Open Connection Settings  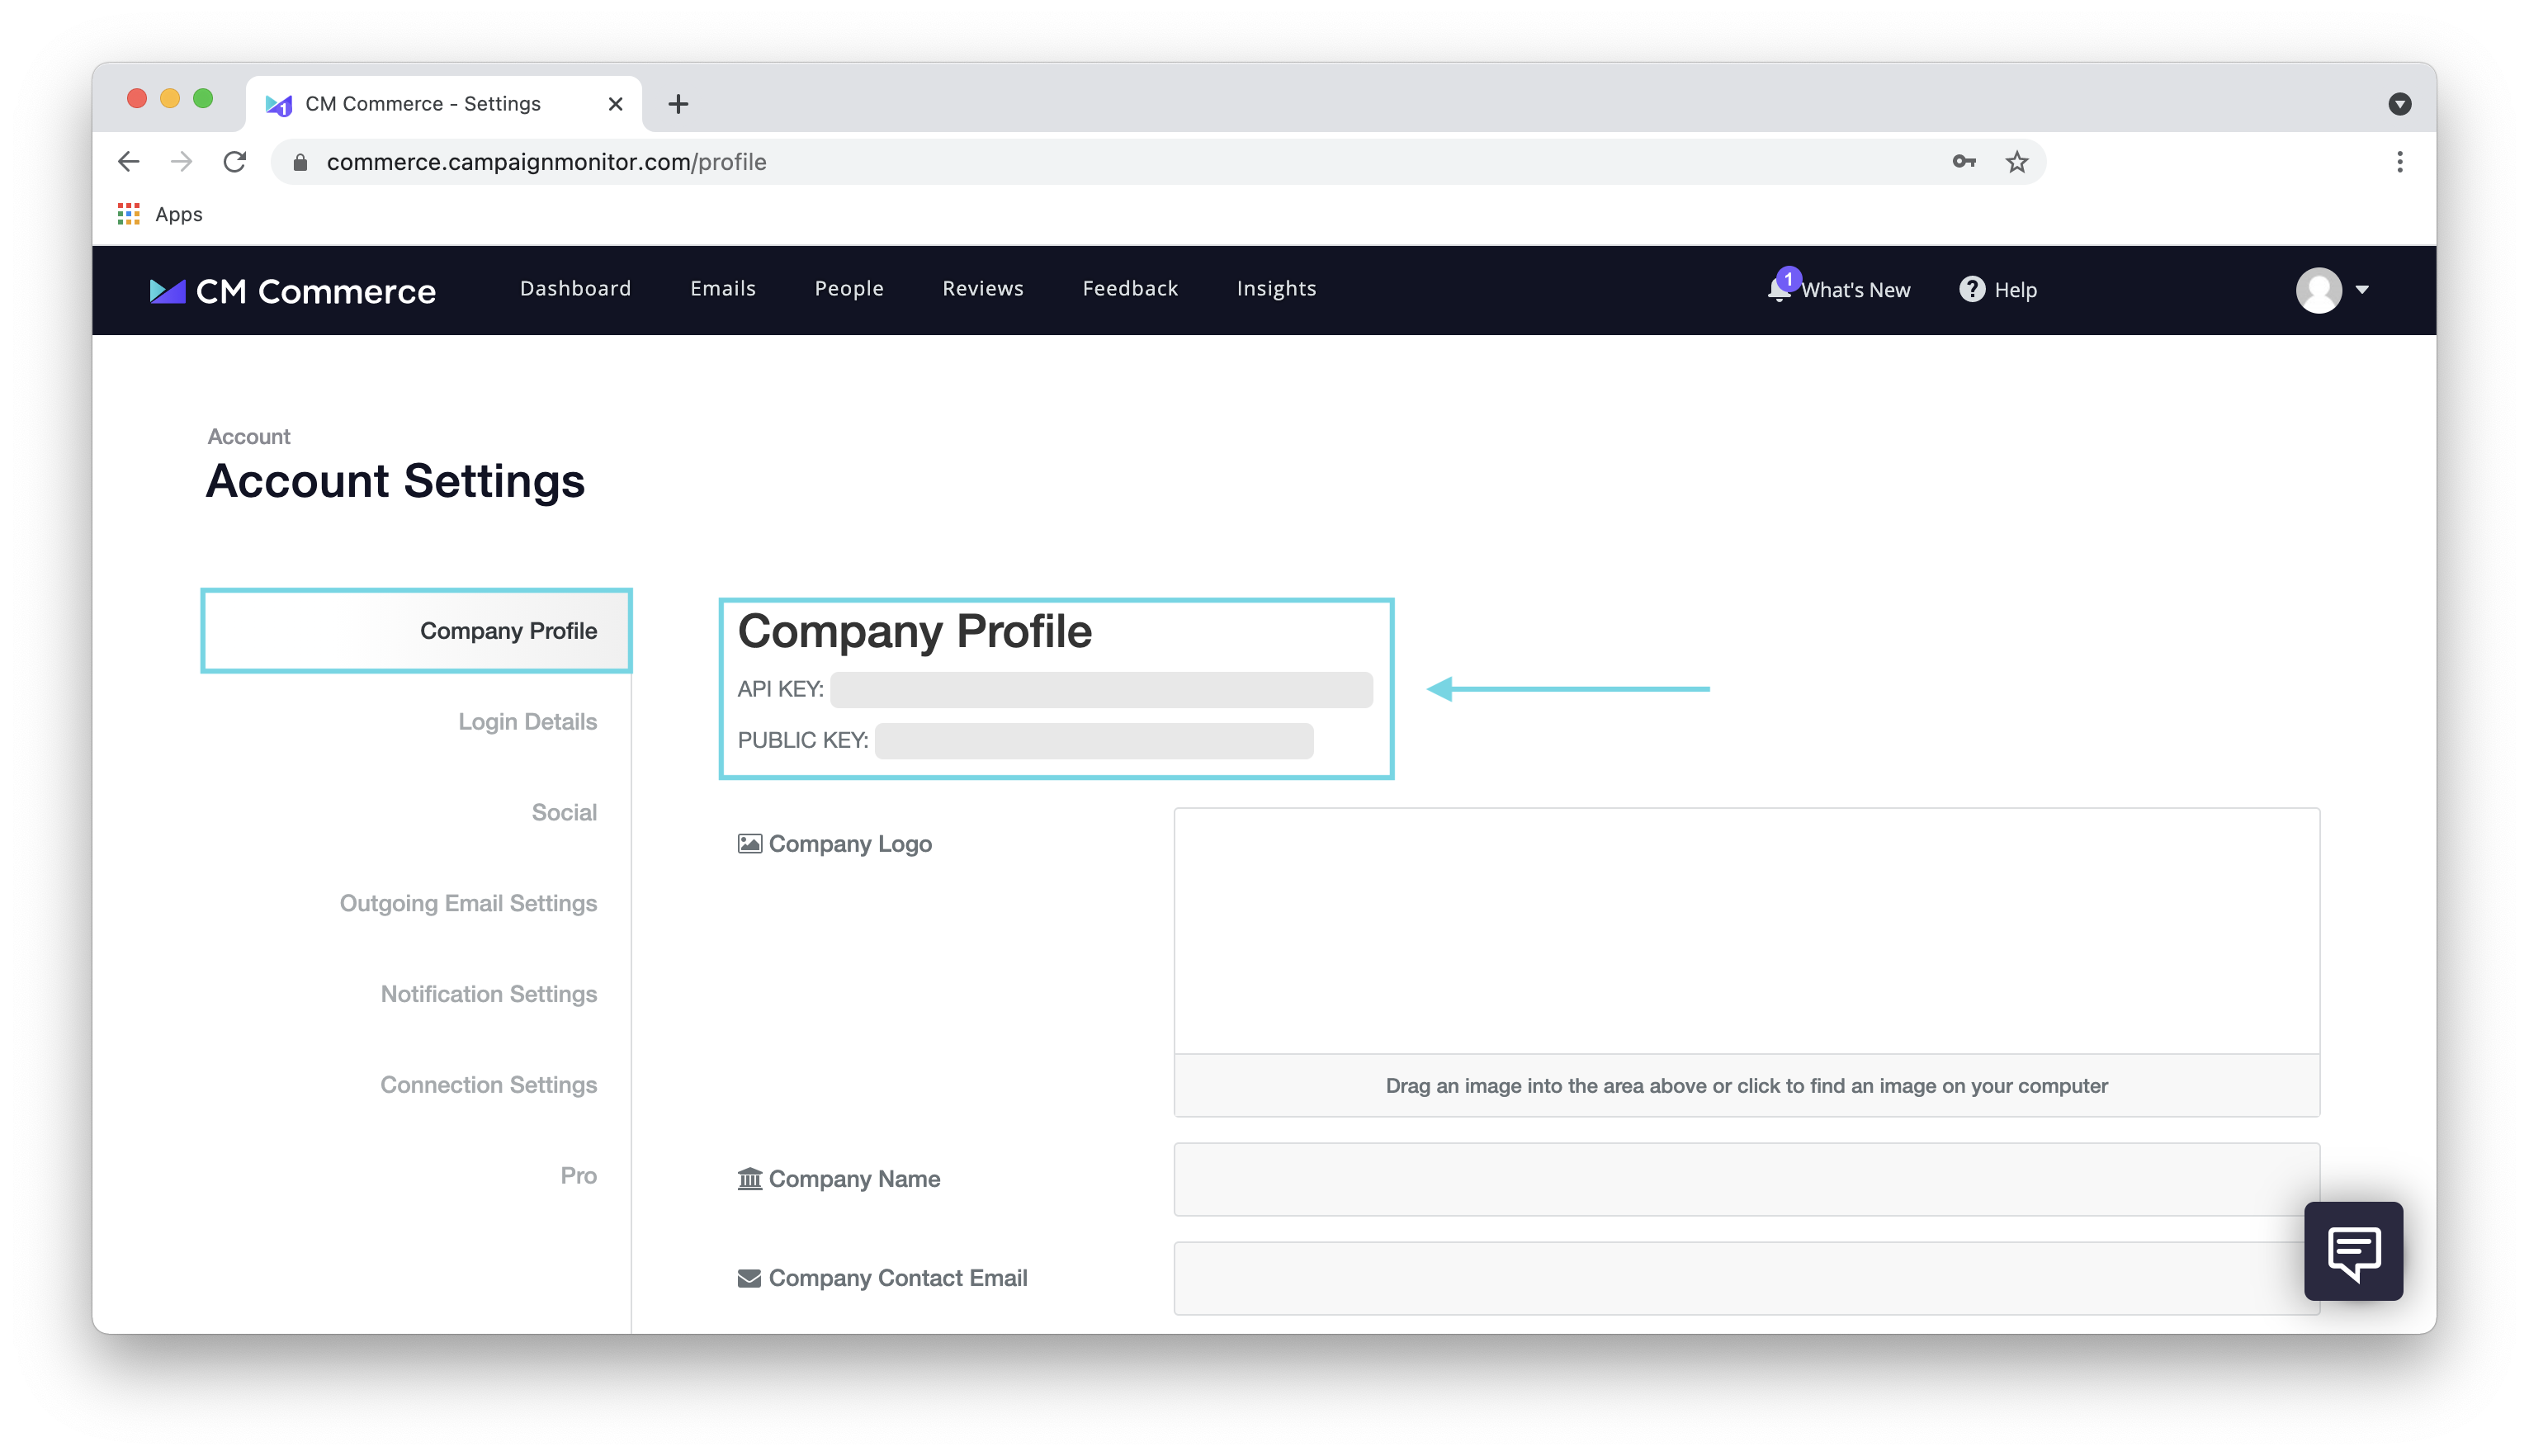coord(488,1084)
